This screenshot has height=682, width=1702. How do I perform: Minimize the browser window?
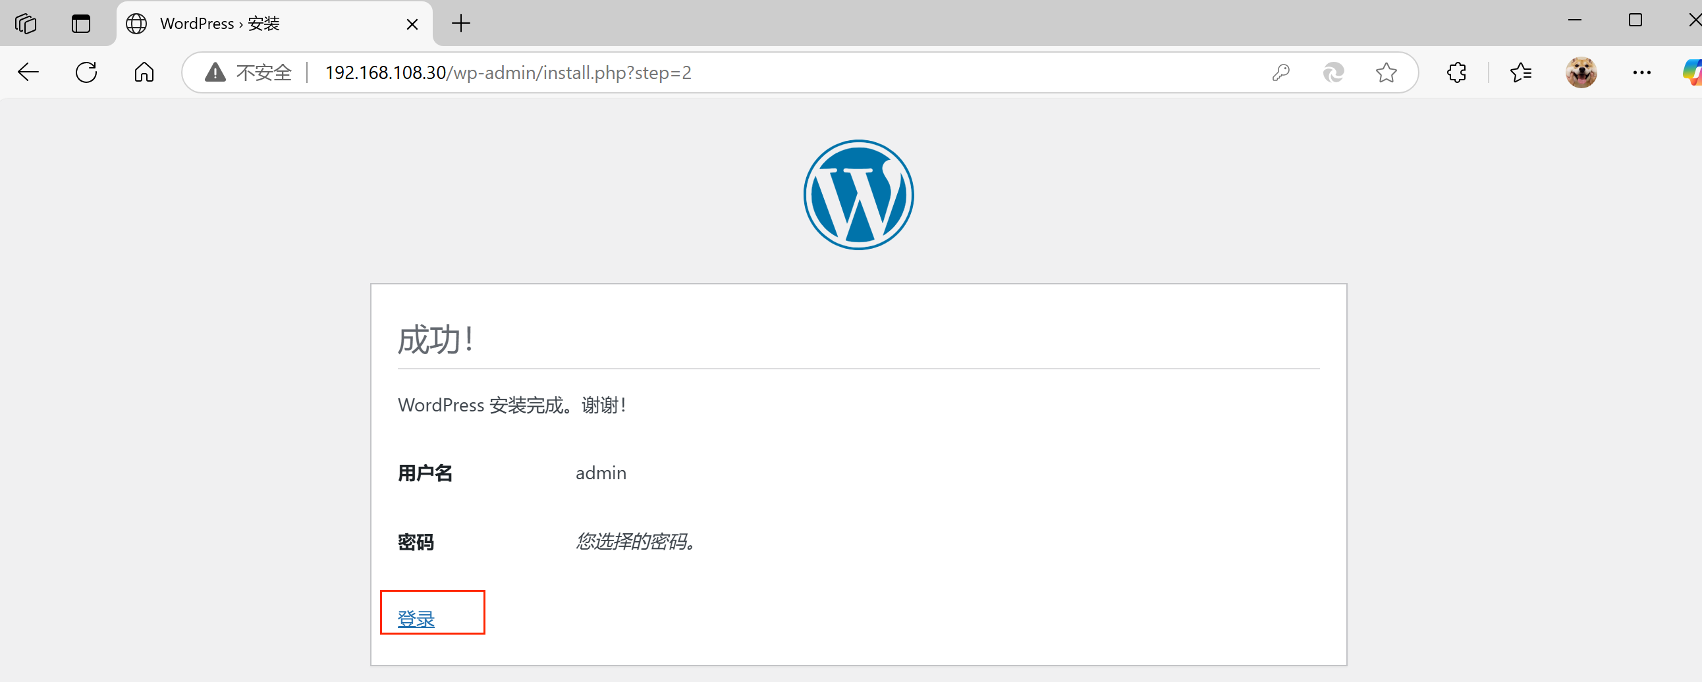pyautogui.click(x=1575, y=20)
